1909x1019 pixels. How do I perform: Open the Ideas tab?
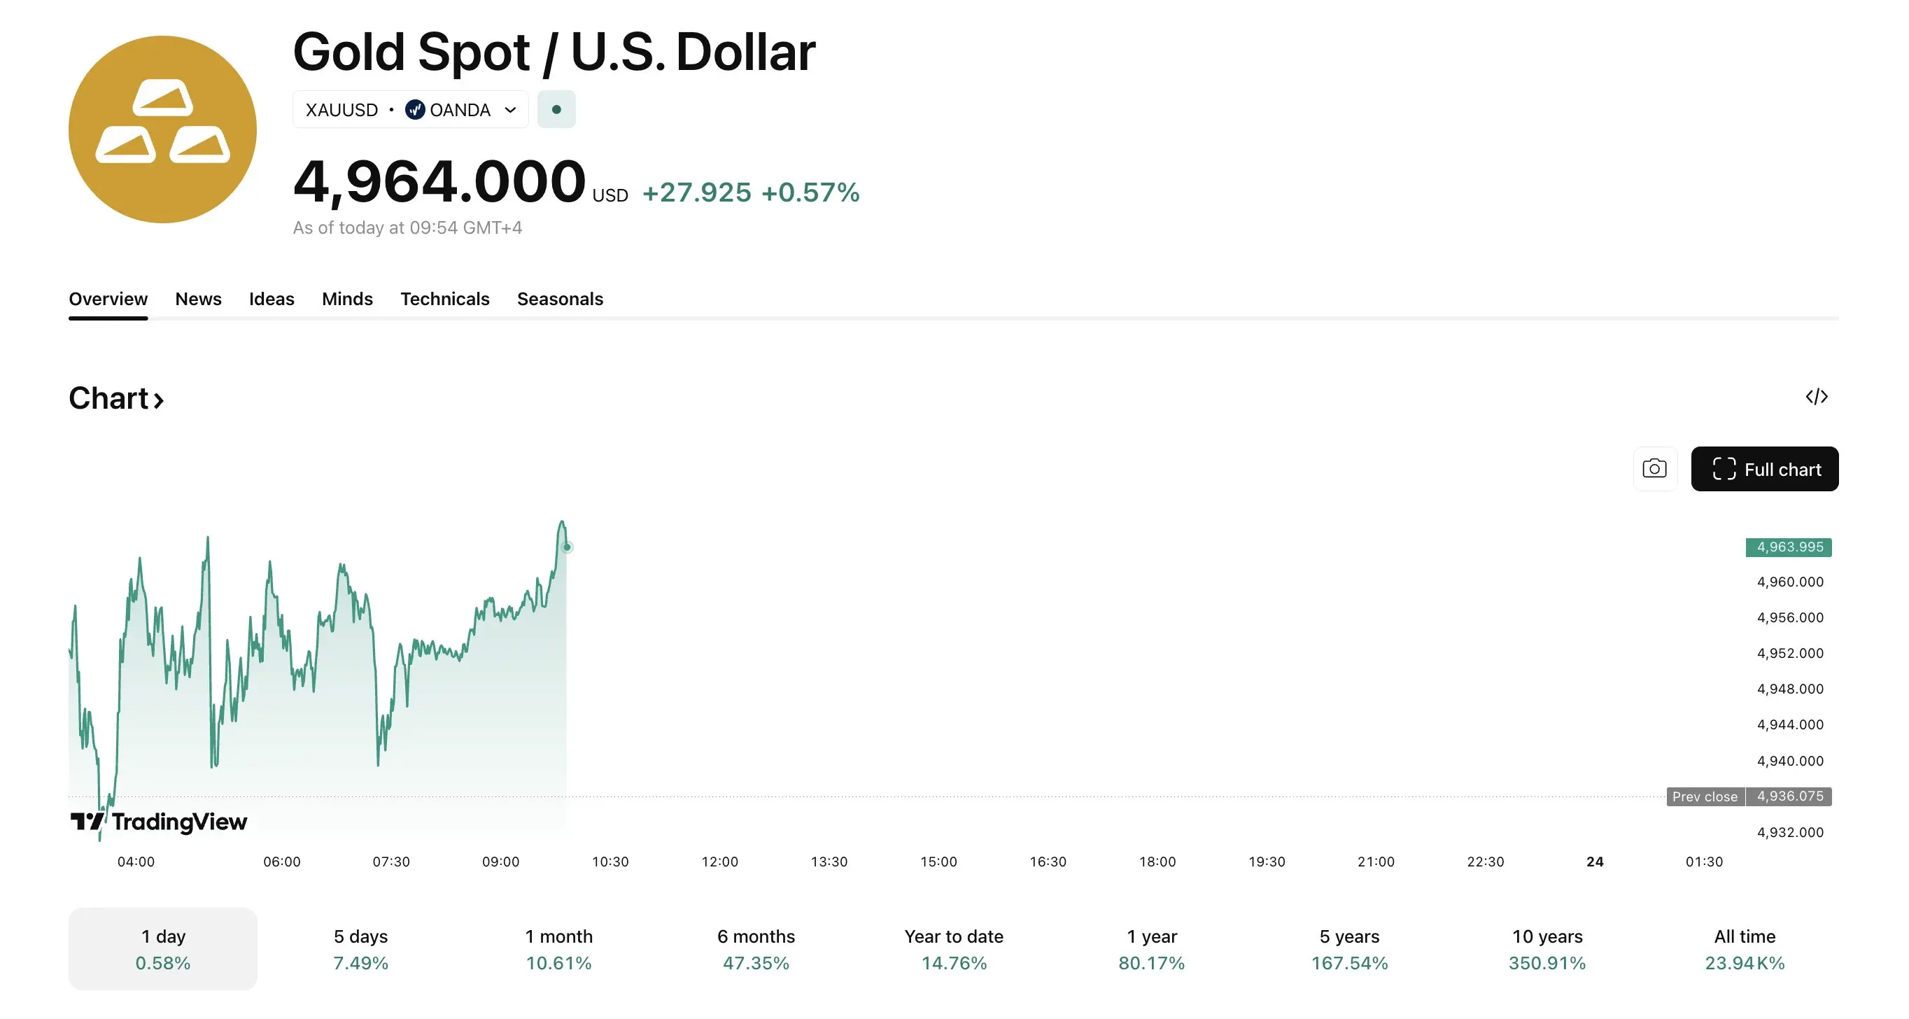(272, 299)
